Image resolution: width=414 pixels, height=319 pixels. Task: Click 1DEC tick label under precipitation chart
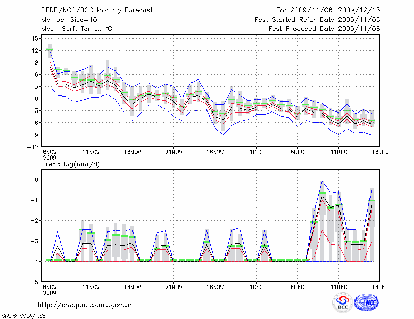256,286
